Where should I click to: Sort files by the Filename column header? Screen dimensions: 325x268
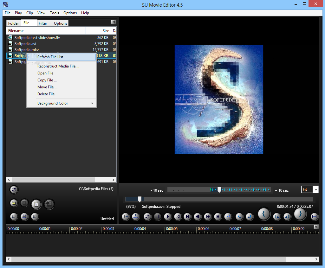(46, 31)
